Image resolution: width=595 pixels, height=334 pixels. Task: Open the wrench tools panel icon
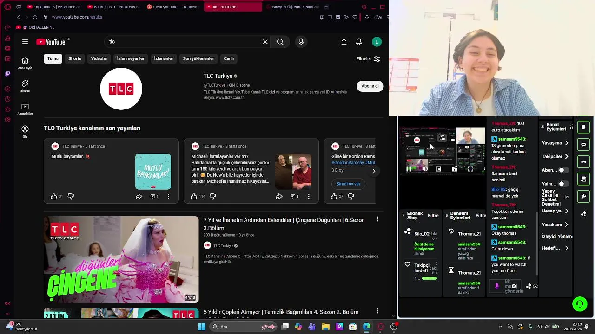pyautogui.click(x=583, y=196)
